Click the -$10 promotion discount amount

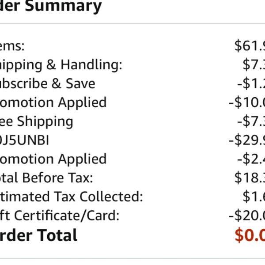247,102
